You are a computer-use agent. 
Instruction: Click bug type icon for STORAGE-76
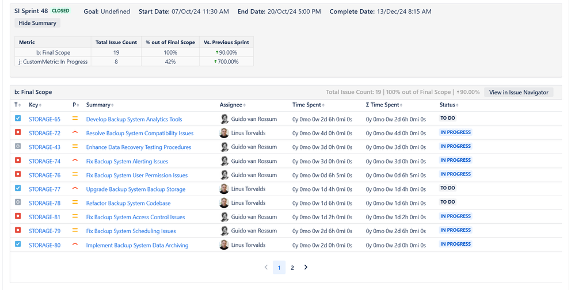pos(18,174)
